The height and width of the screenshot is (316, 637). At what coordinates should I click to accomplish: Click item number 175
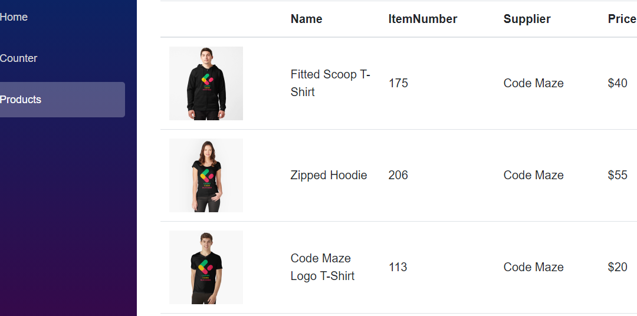click(x=398, y=83)
